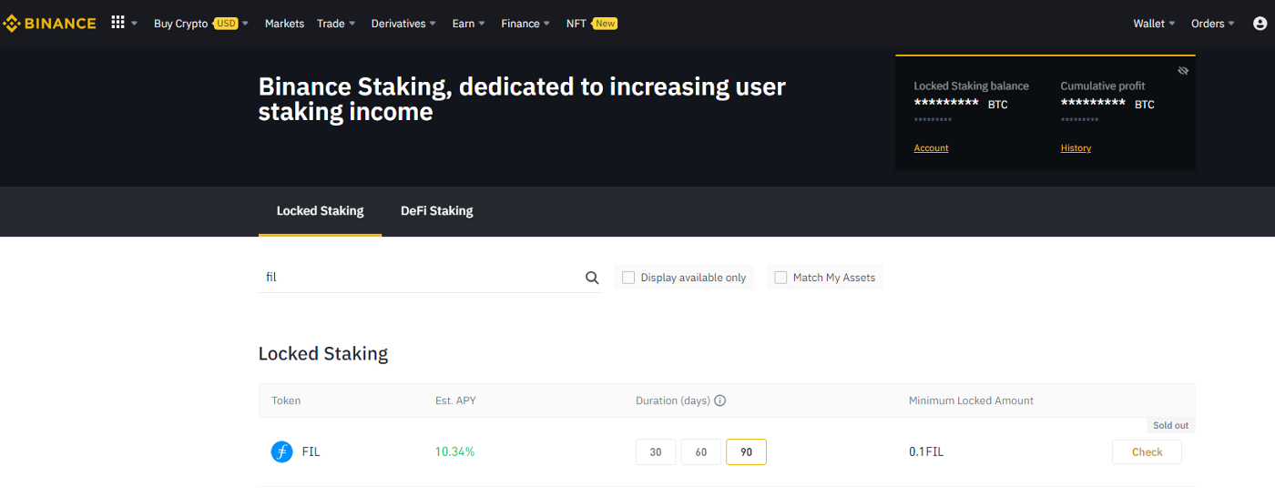Click the NFT New badge
Screen dimensions: 1275x497
[x=605, y=24]
